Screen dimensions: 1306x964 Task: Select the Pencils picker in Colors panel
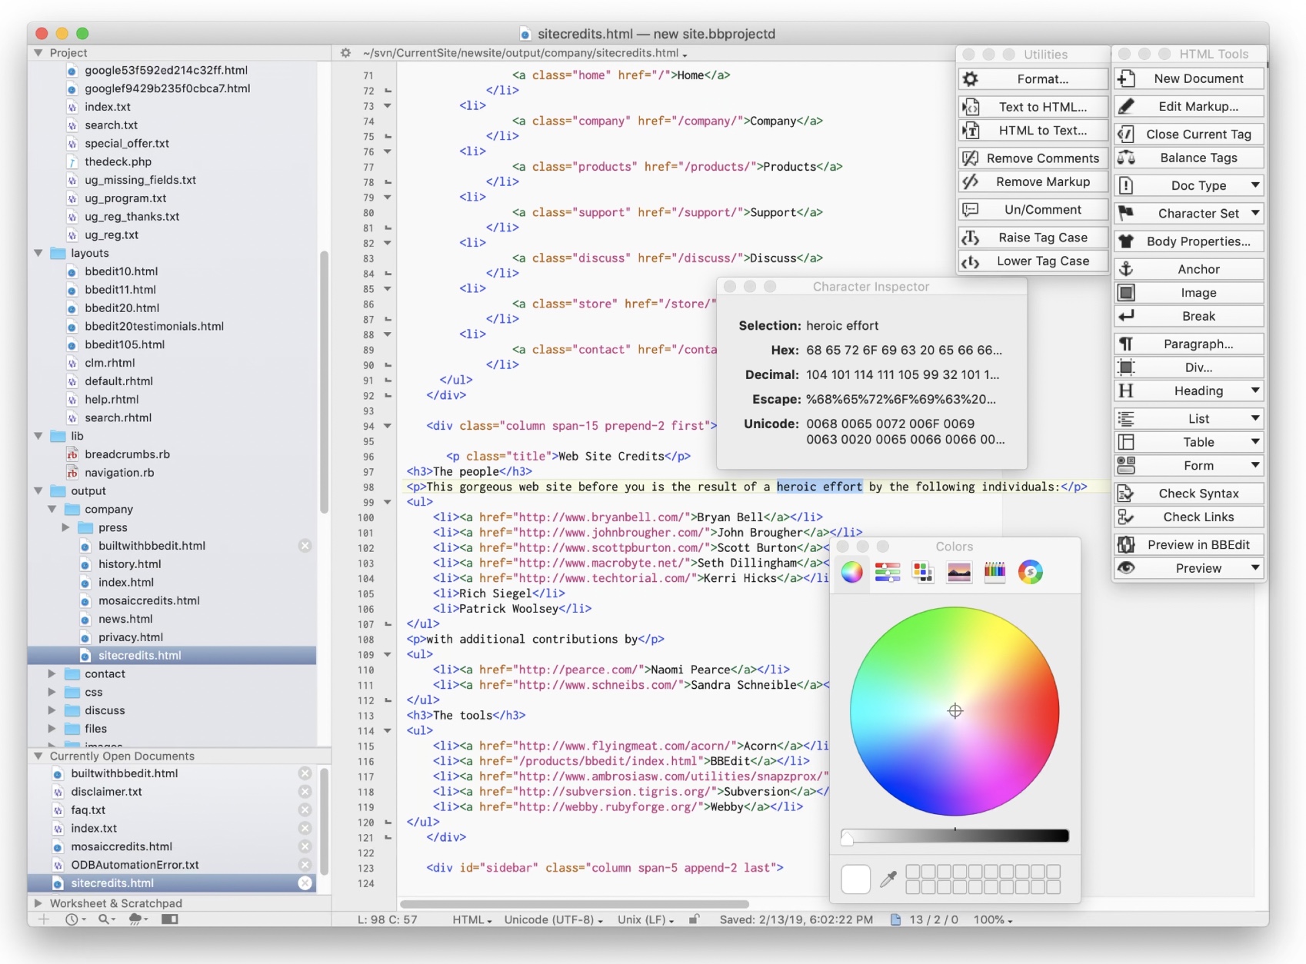[x=994, y=572]
